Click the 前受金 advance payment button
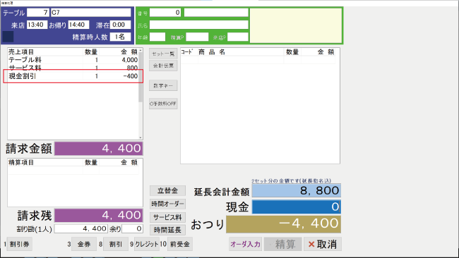The image size is (459, 258). tap(180, 244)
